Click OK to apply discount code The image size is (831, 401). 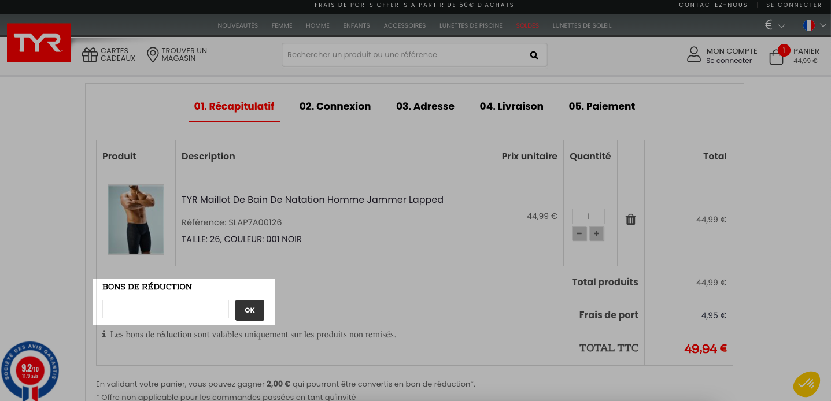(x=250, y=310)
